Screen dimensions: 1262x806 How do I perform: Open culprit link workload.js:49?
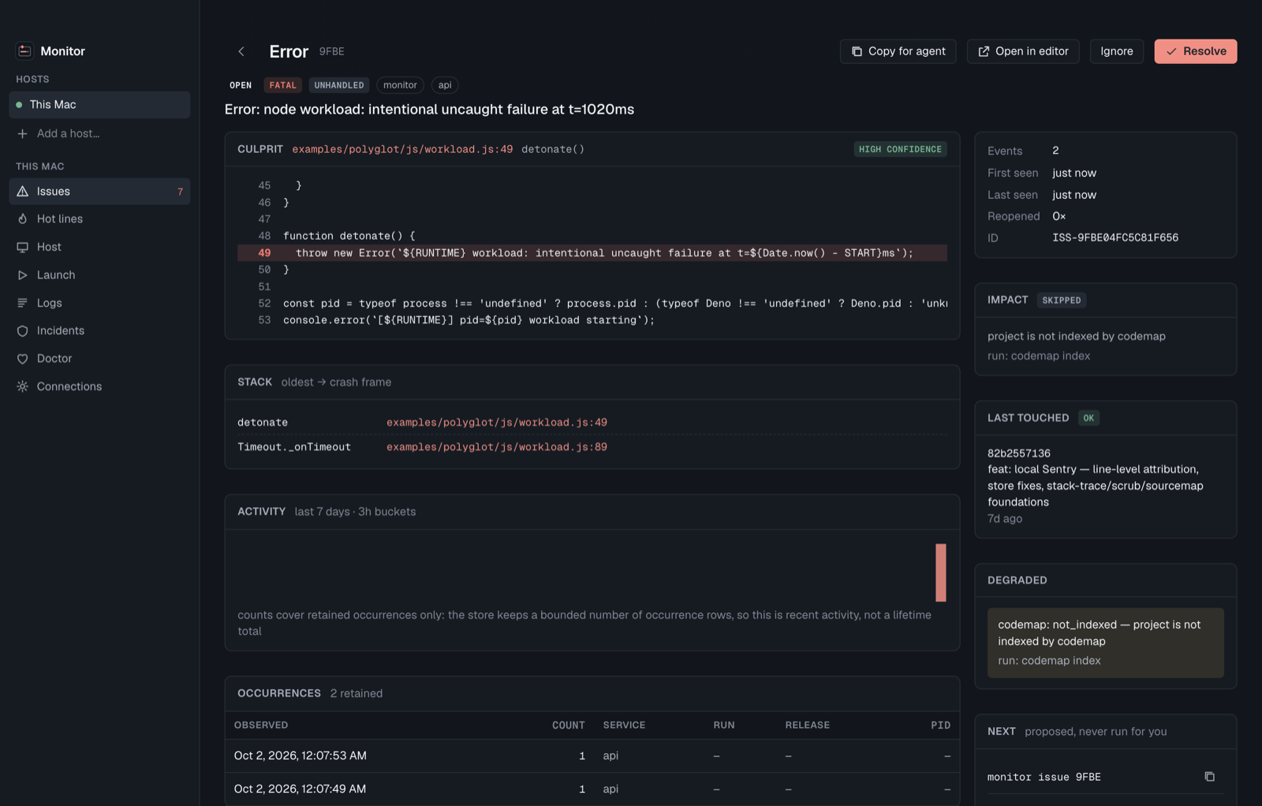tap(402, 149)
